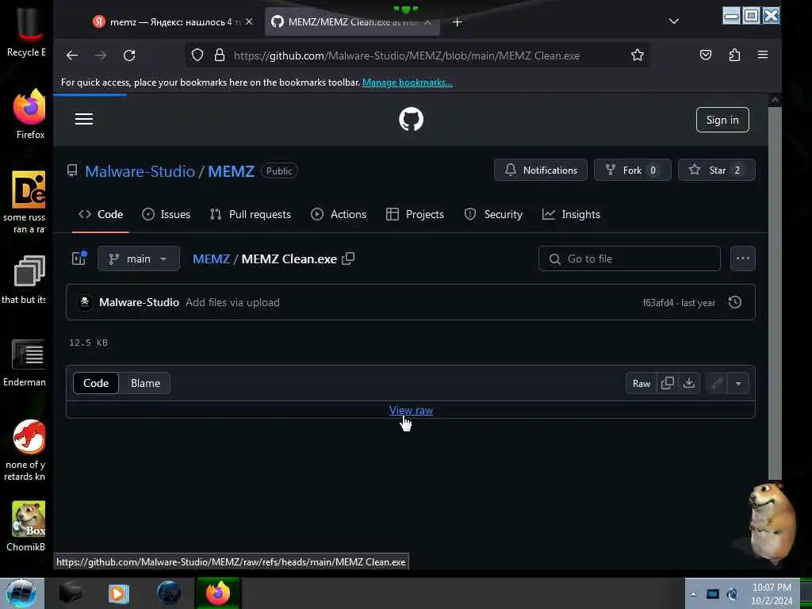Go back with the browser back arrow
This screenshot has height=609, width=812.
tap(72, 56)
